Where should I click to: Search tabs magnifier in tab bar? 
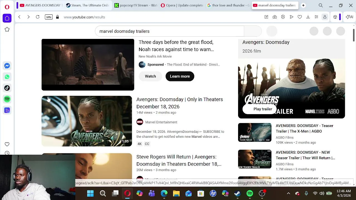(321, 5)
